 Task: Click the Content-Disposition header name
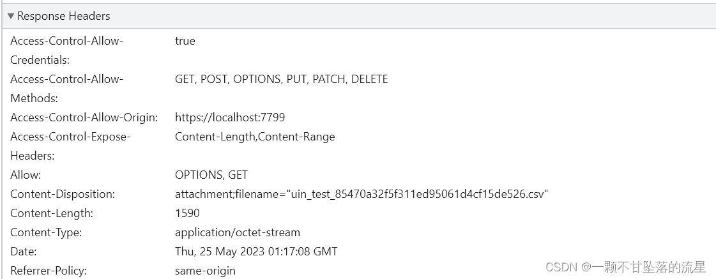pos(63,194)
